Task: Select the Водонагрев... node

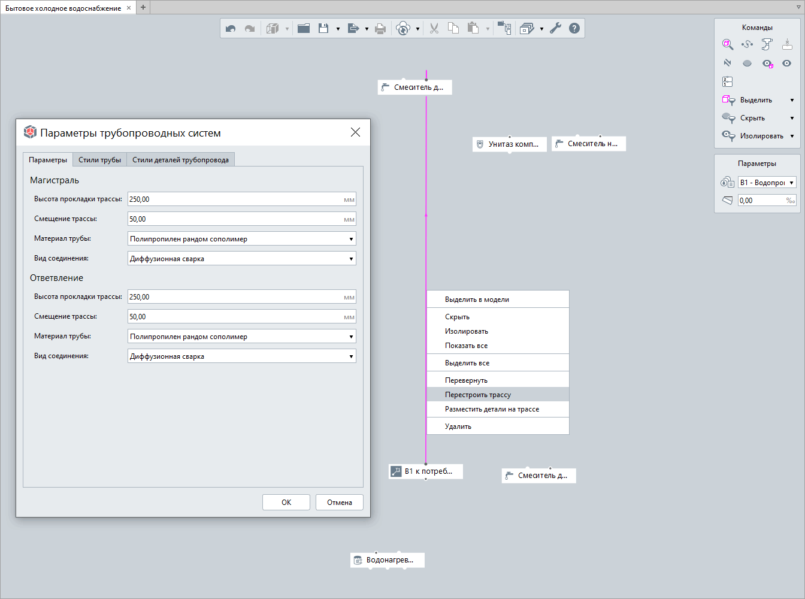Action: [x=388, y=560]
